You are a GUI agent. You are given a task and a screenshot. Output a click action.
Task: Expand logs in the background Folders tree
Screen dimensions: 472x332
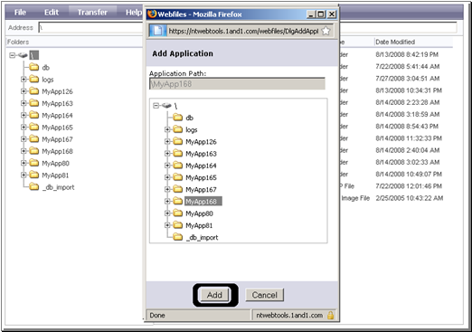(24, 80)
